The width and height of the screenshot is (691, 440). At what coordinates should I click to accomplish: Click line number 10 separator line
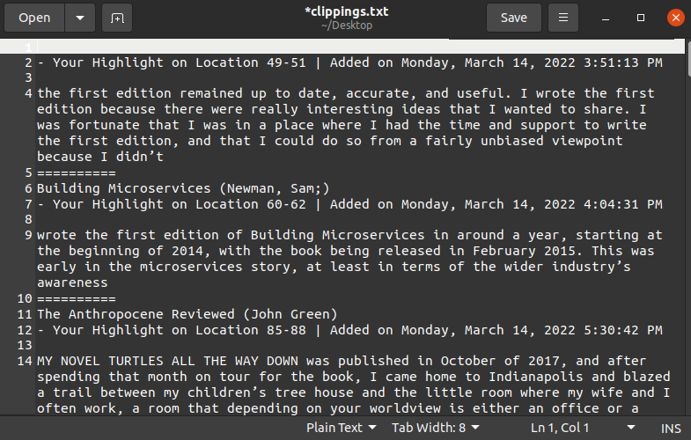coord(77,298)
